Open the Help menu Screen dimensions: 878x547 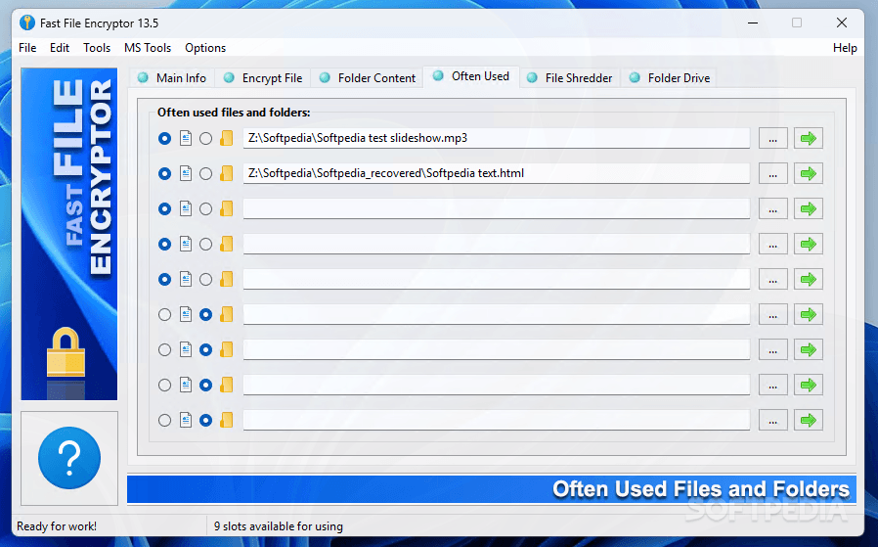(845, 48)
